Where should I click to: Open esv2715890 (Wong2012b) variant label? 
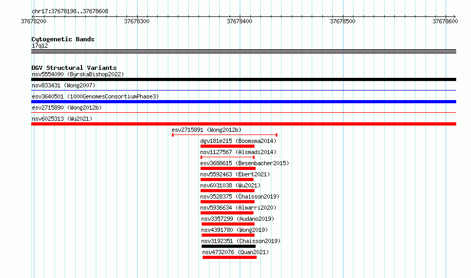click(x=67, y=107)
